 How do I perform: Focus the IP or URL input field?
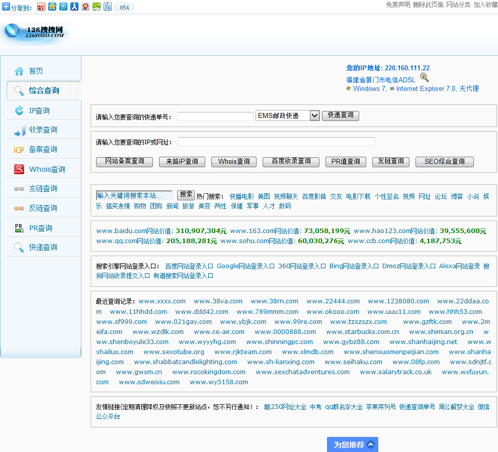tap(276, 142)
